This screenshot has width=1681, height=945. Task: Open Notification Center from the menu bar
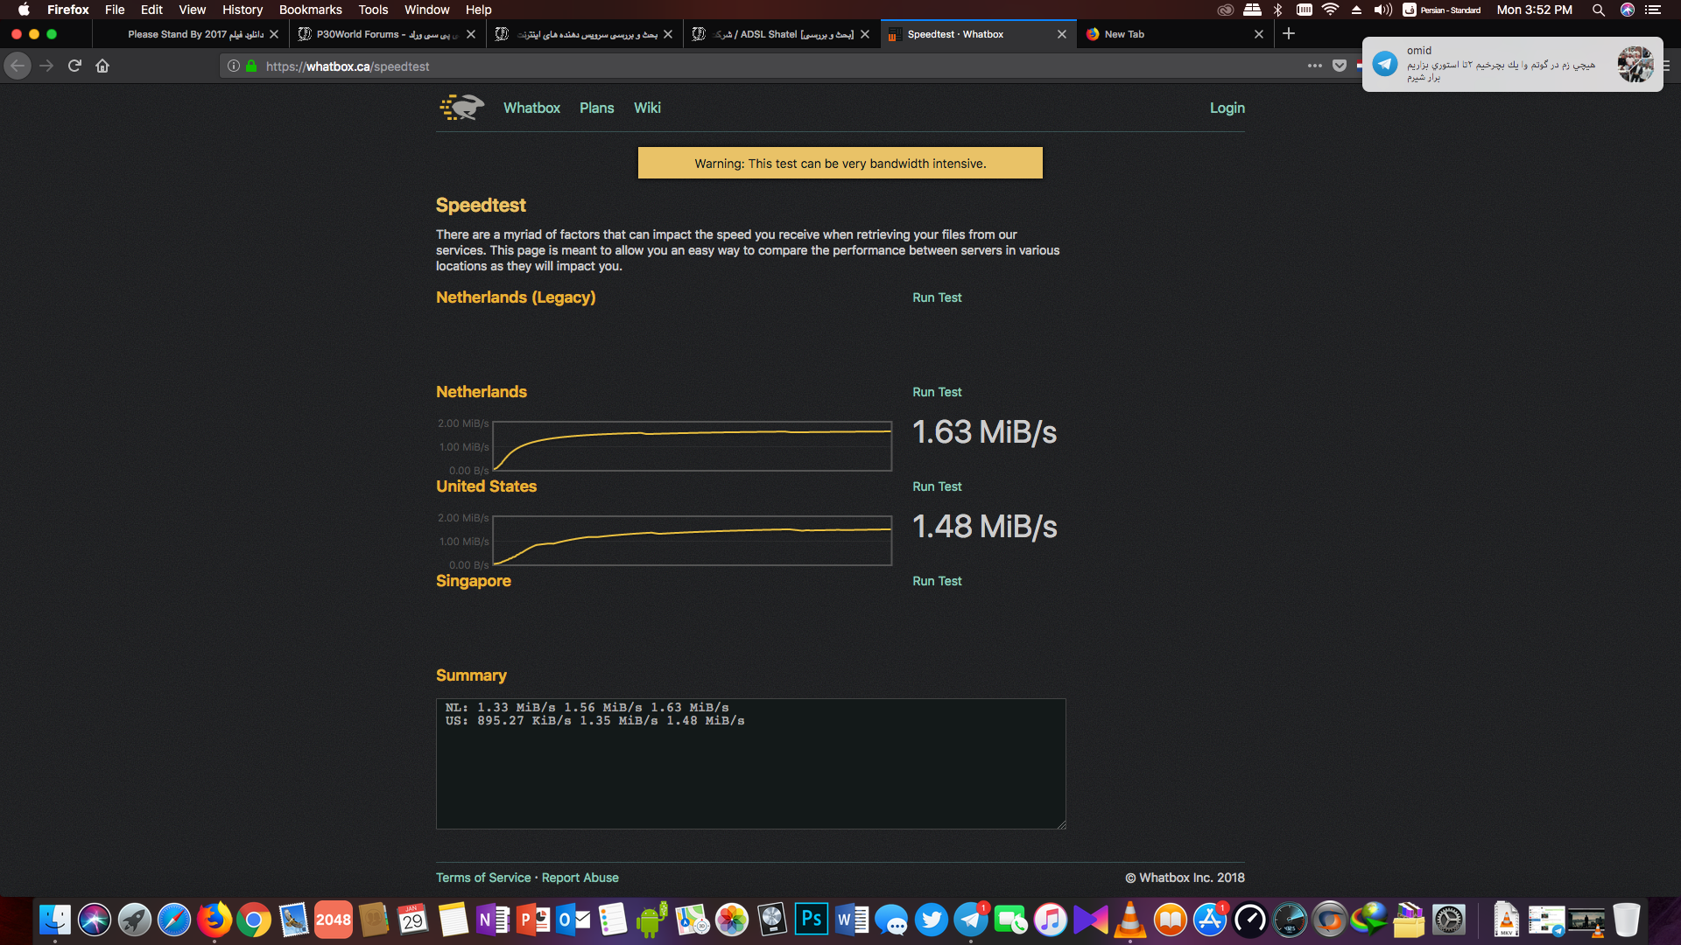coord(1653,10)
